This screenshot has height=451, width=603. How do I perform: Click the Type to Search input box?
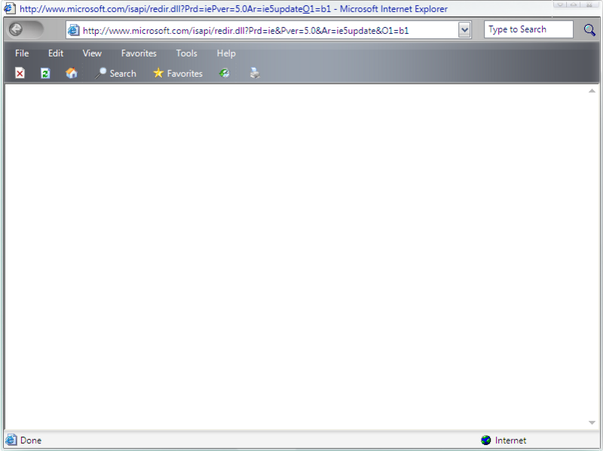tap(528, 29)
